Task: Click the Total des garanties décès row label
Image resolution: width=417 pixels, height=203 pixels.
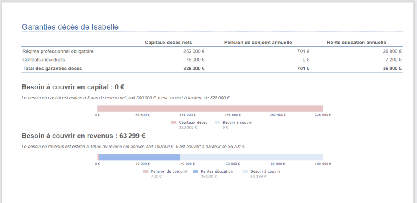Action: (x=52, y=69)
